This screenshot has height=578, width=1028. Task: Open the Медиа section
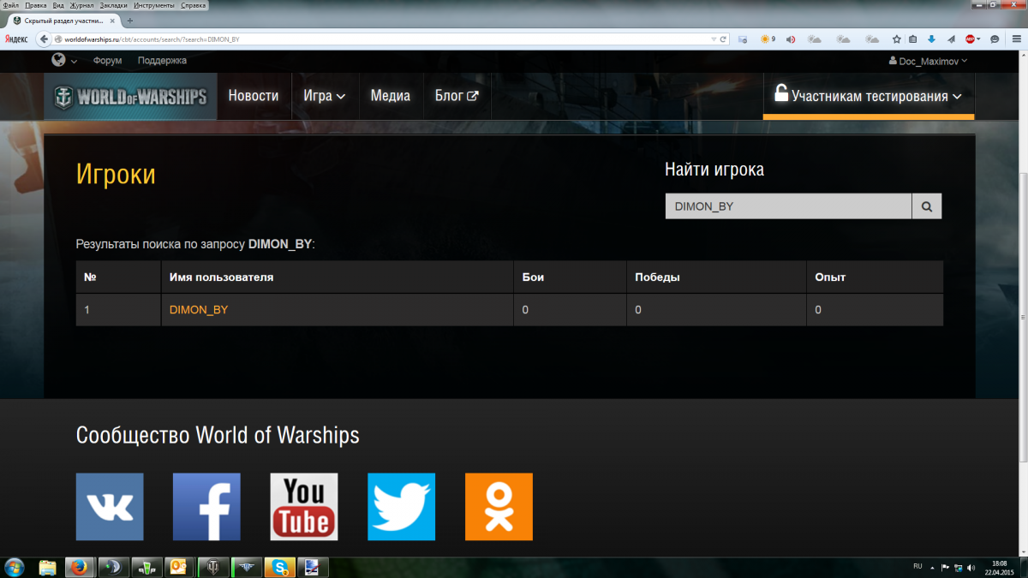[391, 96]
